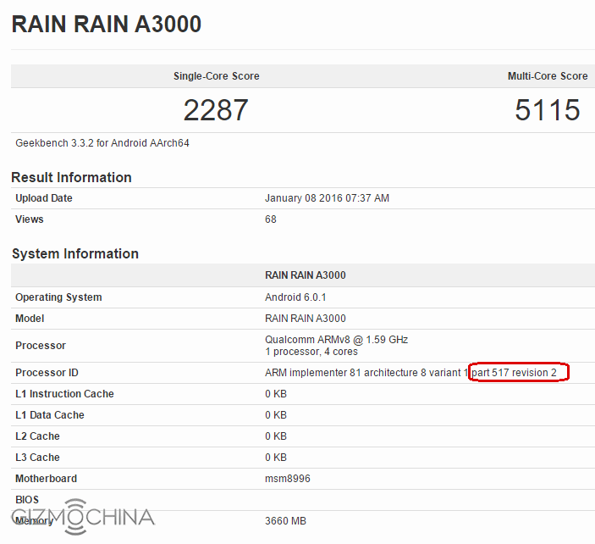This screenshot has height=544, width=595.
Task: Select the Upload Date label
Action: click(44, 198)
